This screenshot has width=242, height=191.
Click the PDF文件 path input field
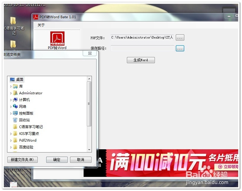pyautogui.click(x=142, y=38)
